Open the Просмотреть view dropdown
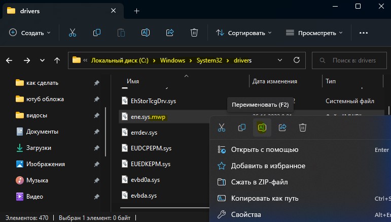 point(314,33)
